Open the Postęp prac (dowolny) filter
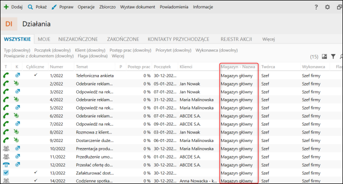 tap(130, 50)
